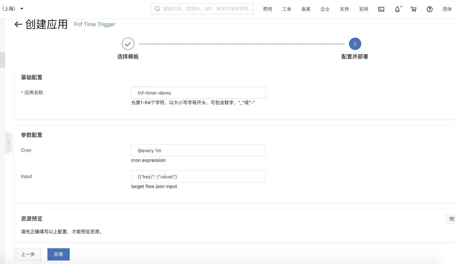The height and width of the screenshot is (264, 455).
Task: Open the 备案 menu
Action: (306, 9)
